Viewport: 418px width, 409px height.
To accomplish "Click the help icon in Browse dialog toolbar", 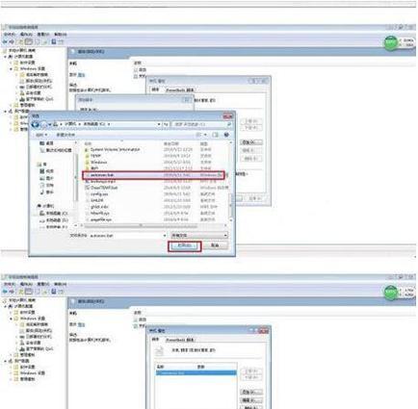I will (226, 135).
